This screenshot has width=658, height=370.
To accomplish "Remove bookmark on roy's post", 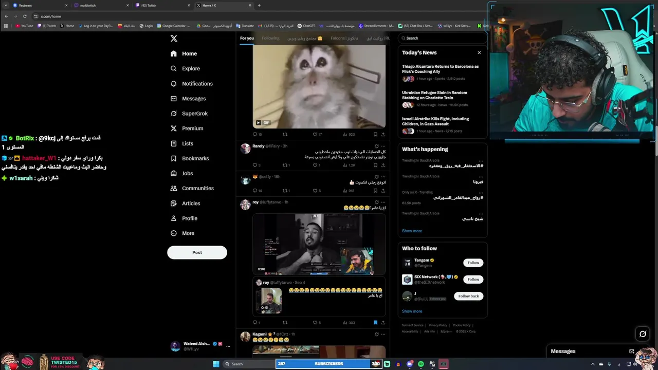I will click(x=375, y=322).
